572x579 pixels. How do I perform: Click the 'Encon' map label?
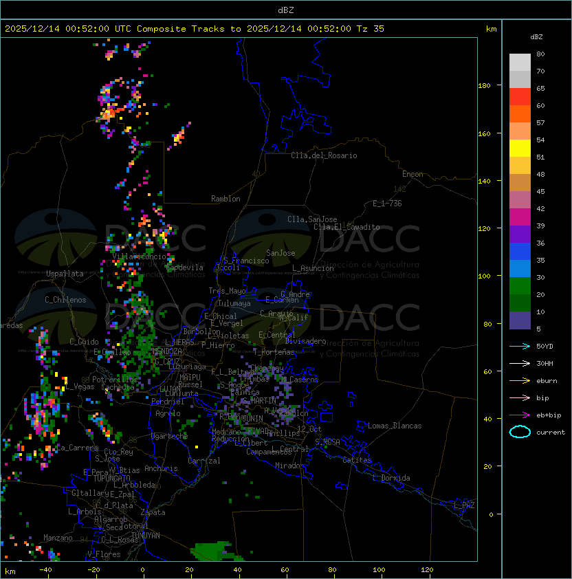(412, 174)
